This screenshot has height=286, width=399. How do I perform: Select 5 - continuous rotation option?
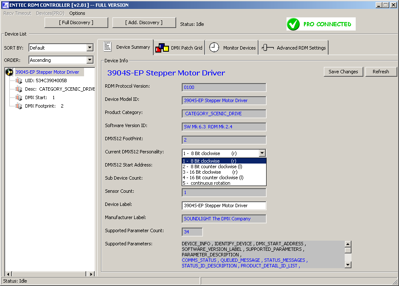tap(224, 183)
